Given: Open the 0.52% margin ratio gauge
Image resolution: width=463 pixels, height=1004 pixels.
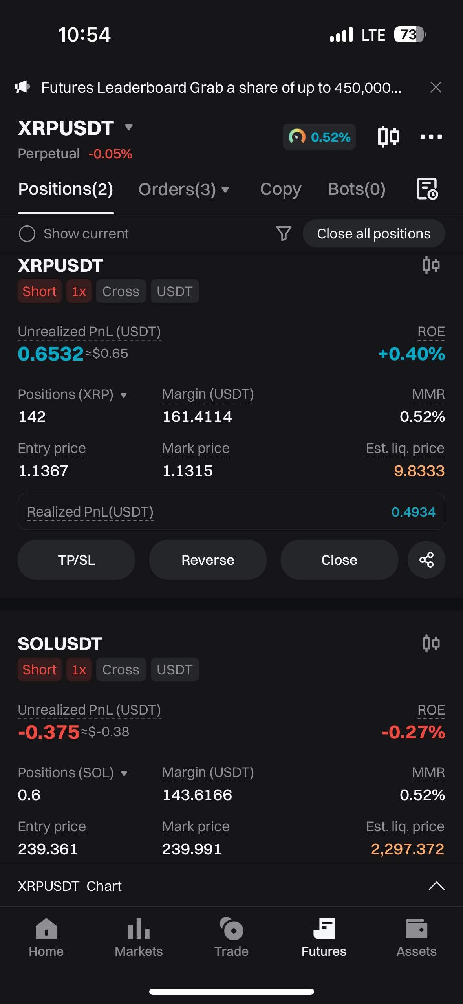Looking at the screenshot, I should pyautogui.click(x=319, y=137).
